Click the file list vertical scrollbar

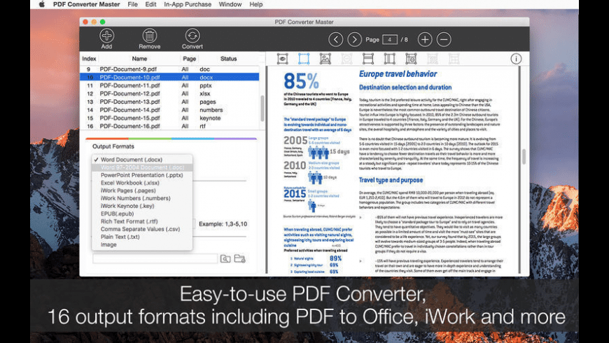click(262, 108)
